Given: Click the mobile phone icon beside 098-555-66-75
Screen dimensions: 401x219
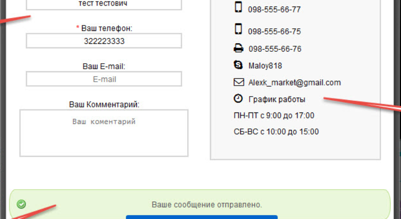Looking at the screenshot, I should [238, 29].
